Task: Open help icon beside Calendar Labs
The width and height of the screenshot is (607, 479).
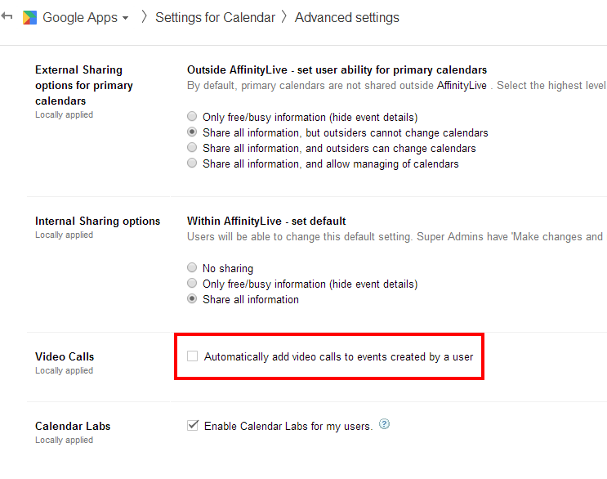Action: (384, 424)
